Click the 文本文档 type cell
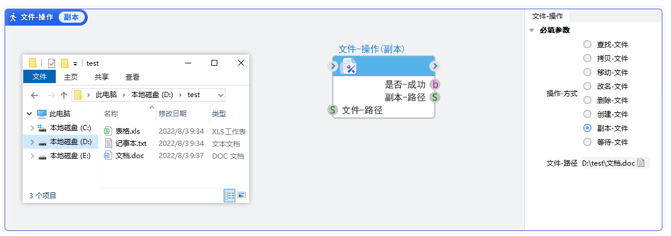 click(226, 144)
